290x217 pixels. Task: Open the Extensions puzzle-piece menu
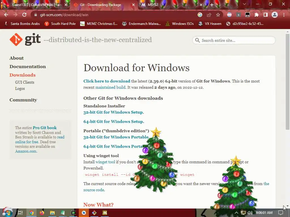tap(257, 15)
